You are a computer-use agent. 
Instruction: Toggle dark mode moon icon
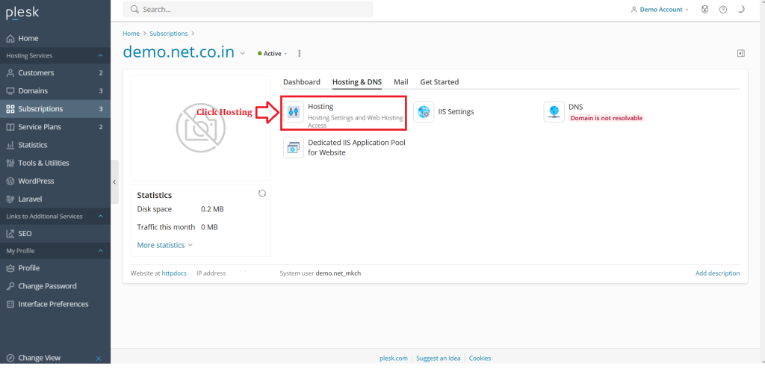point(741,9)
